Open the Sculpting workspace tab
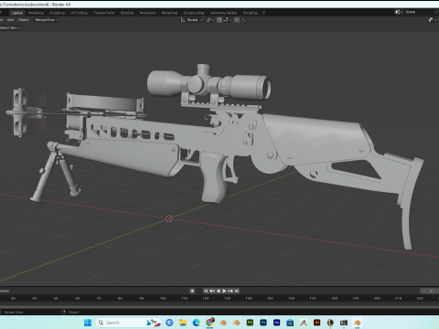The height and width of the screenshot is (329, 439). [x=57, y=13]
